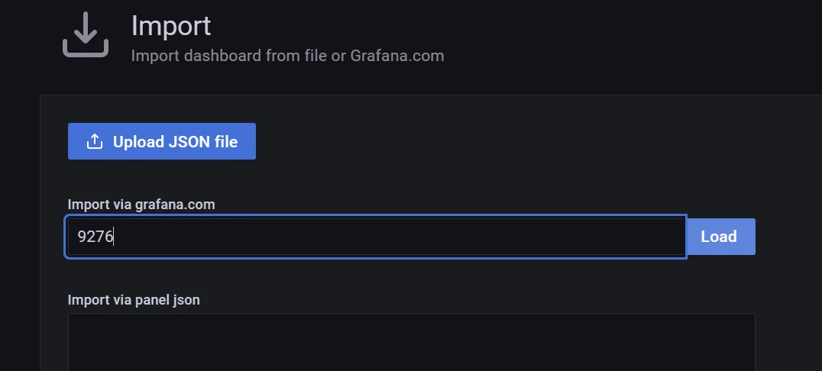Click the "Load" text next to ID input
822x371 pixels.
(x=718, y=237)
